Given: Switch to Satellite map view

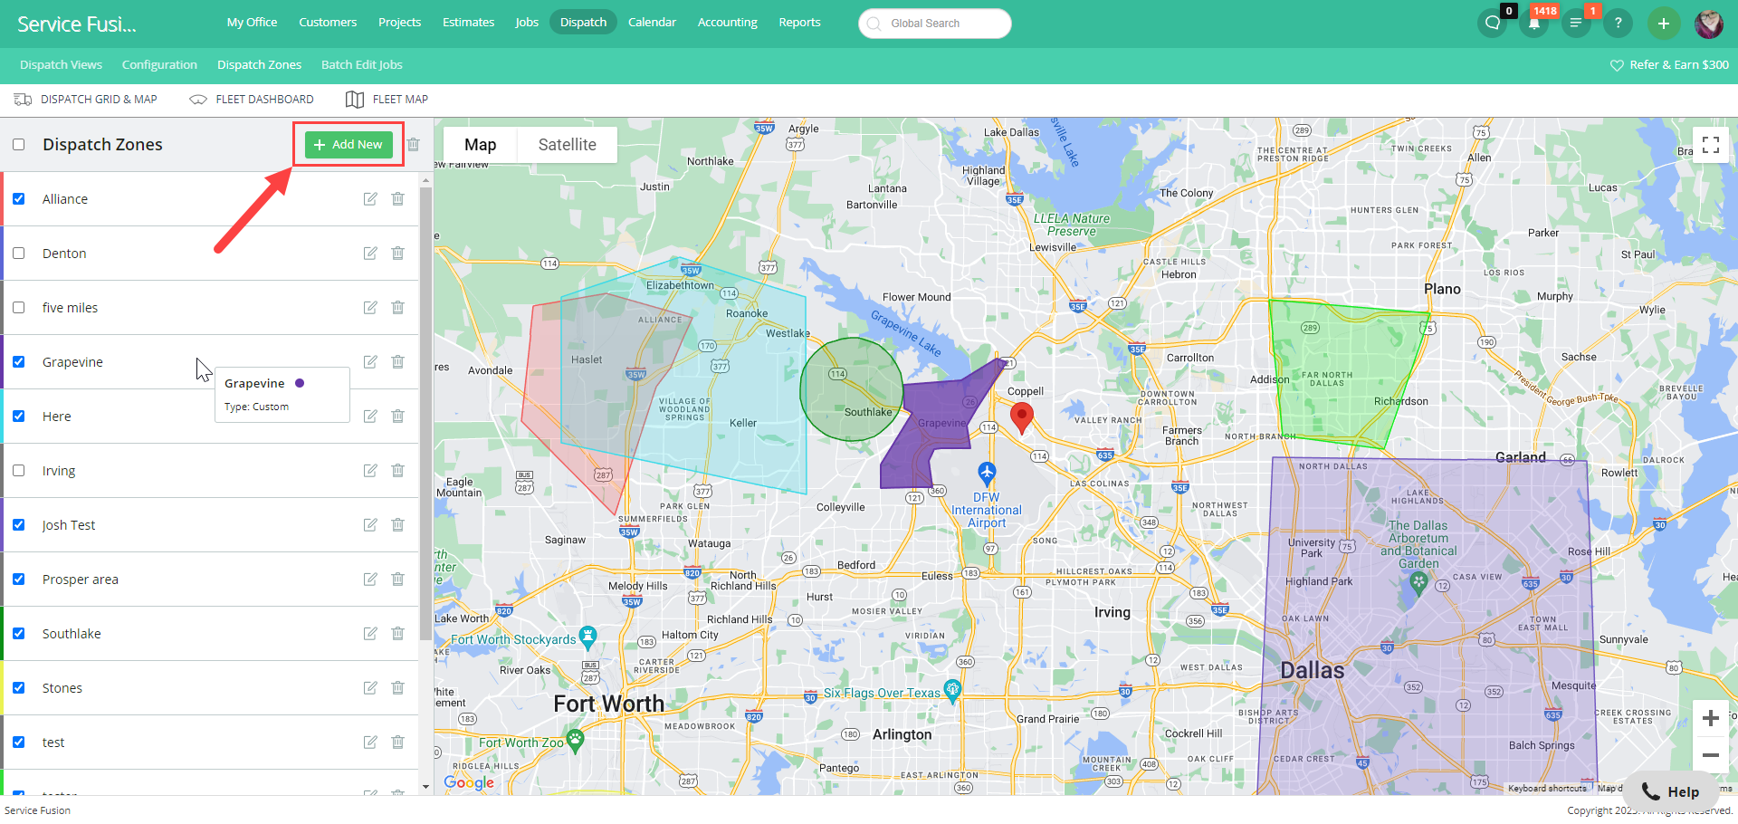Looking at the screenshot, I should (567, 145).
